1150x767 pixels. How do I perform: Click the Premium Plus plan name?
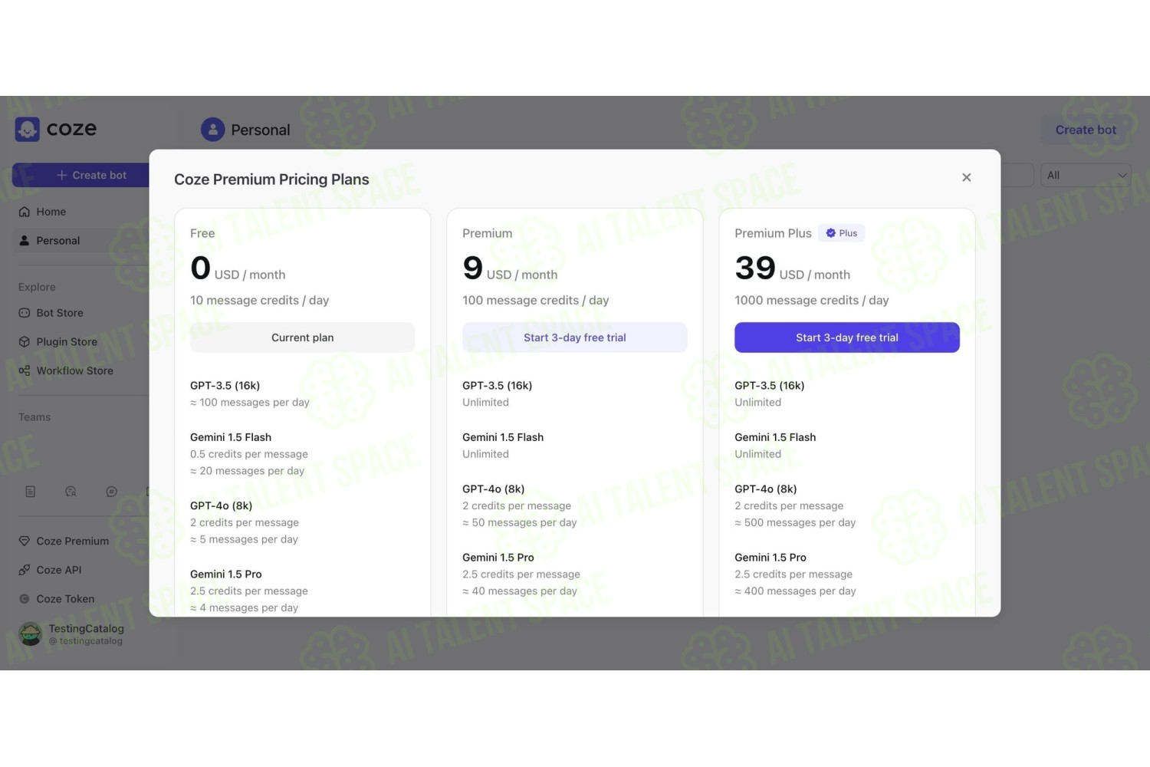[773, 233]
